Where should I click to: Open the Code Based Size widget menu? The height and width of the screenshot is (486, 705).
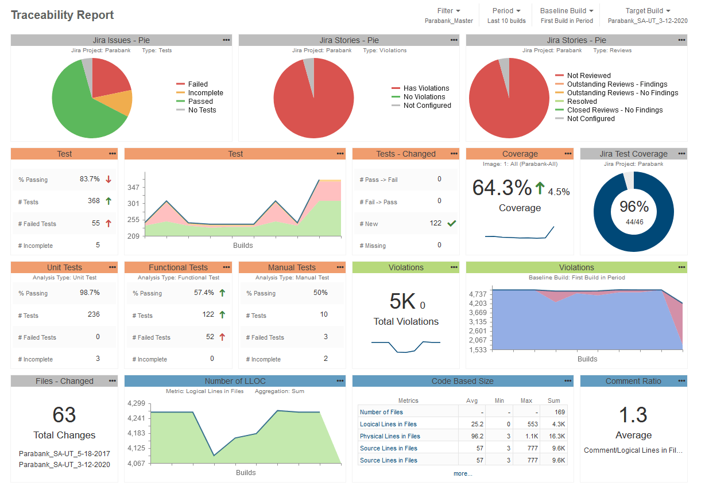[568, 381]
